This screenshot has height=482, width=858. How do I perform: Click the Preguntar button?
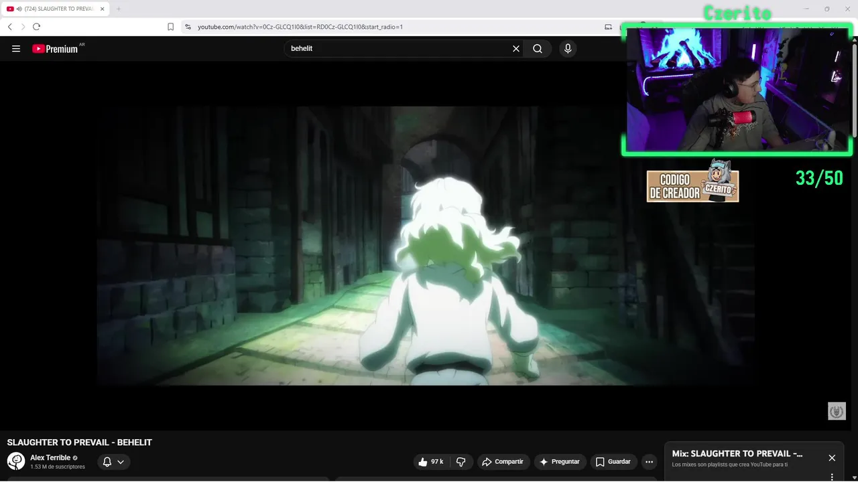[560, 462]
